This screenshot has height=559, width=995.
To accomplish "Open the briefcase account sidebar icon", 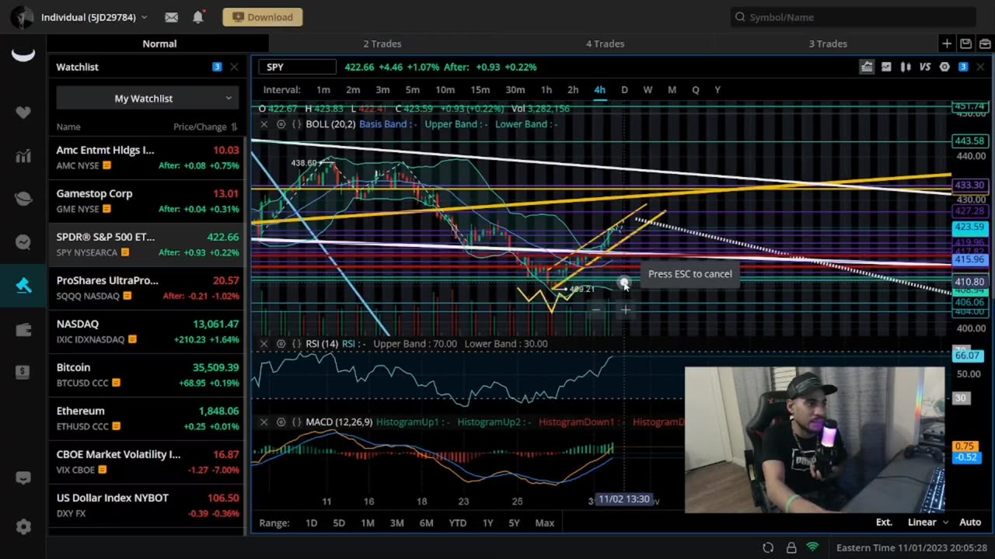I will (23, 329).
